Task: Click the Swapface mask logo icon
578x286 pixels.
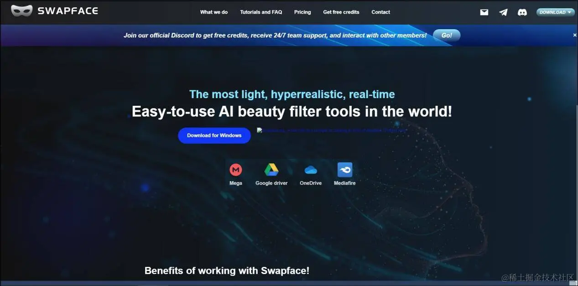Action: click(21, 11)
